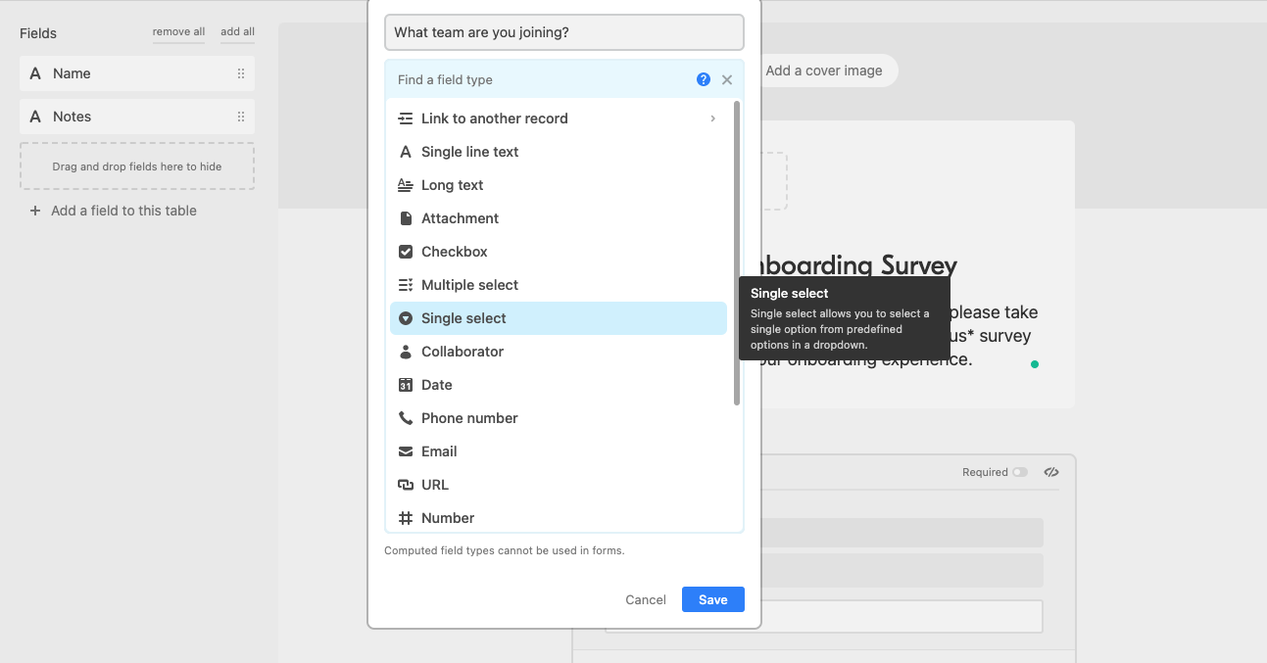The height and width of the screenshot is (663, 1267).
Task: Choose Link to another record field type
Action: 559,118
